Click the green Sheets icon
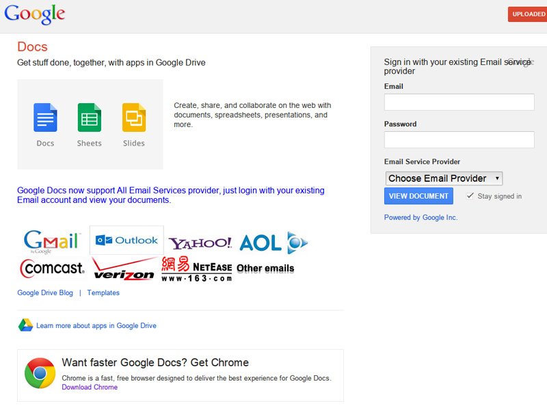Image resolution: width=547 pixels, height=410 pixels. pos(89,118)
